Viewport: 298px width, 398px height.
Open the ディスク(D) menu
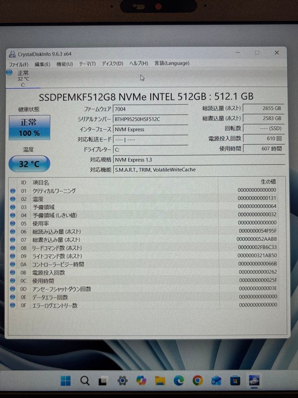[112, 63]
